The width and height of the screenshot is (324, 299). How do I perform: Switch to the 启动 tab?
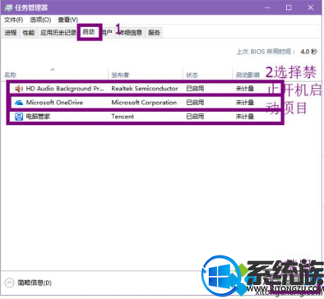coord(89,32)
